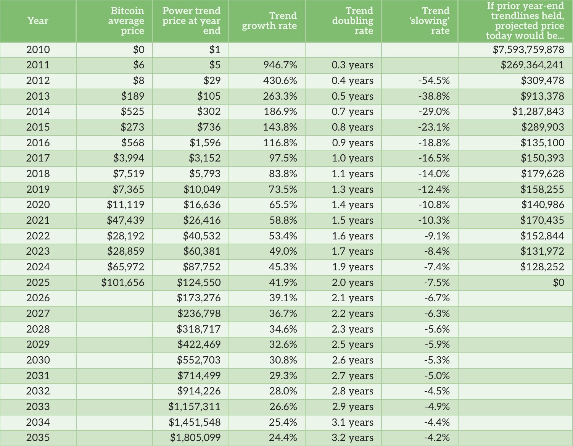Select the 2023 average price "$28,859"
Screen dimensions: 573x446
(x=126, y=251)
